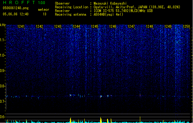The image size is (193, 123).
Task: Click the 1.0 kHz frequency label
Action: click(2, 55)
